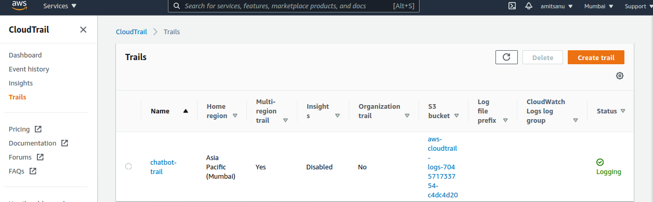Click the Trails panel heading
This screenshot has height=202, width=653.
click(136, 57)
